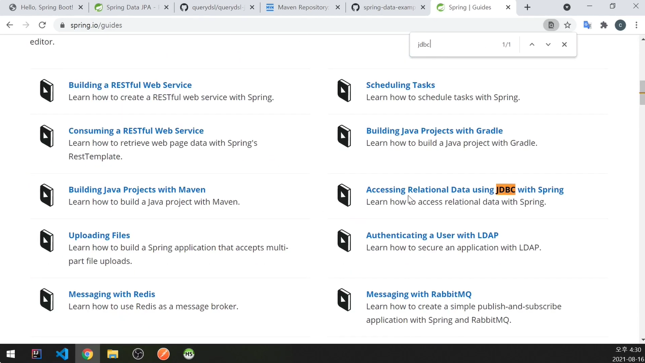The width and height of the screenshot is (645, 363).
Task: Jump to previous find result
Action: tap(532, 44)
